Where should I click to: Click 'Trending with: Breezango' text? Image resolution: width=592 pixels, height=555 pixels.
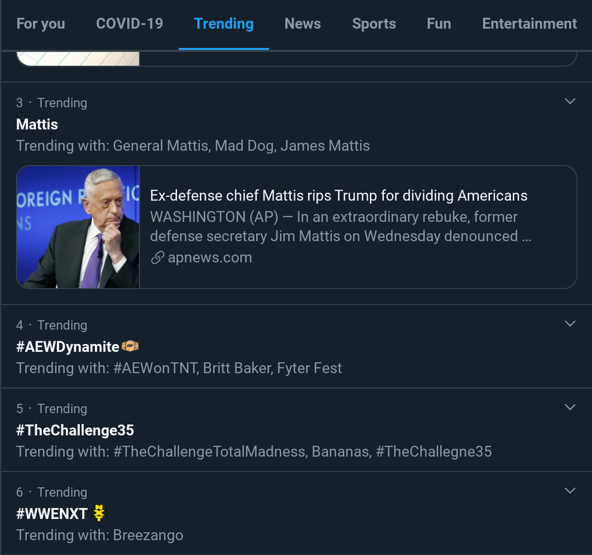(100, 536)
